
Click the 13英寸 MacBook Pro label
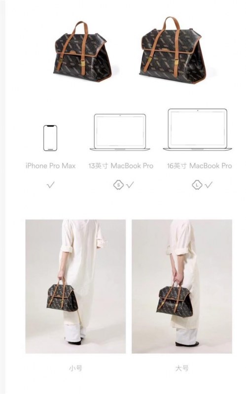pyautogui.click(x=121, y=166)
